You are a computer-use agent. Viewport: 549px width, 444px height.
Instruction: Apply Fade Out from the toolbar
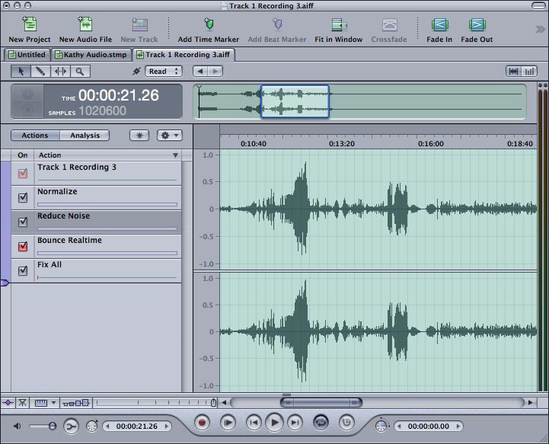(x=477, y=24)
